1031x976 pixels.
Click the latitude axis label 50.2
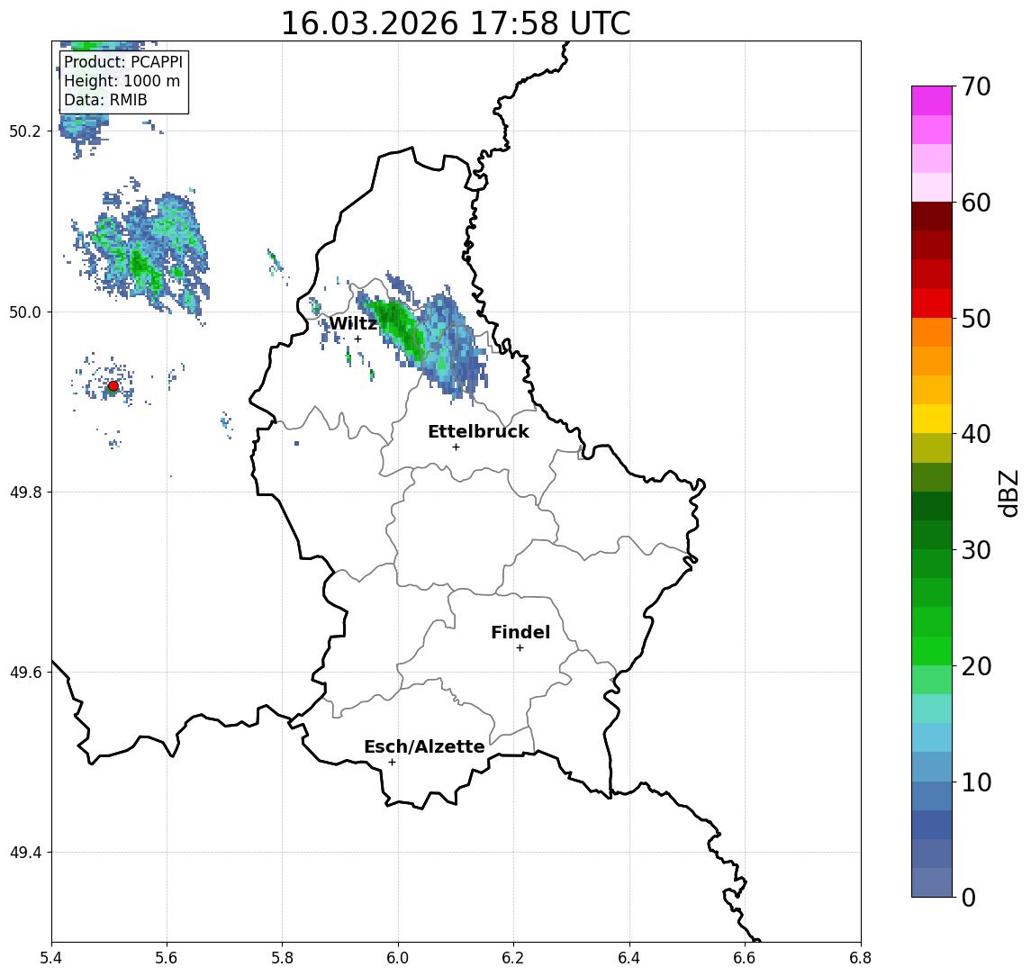tap(24, 131)
